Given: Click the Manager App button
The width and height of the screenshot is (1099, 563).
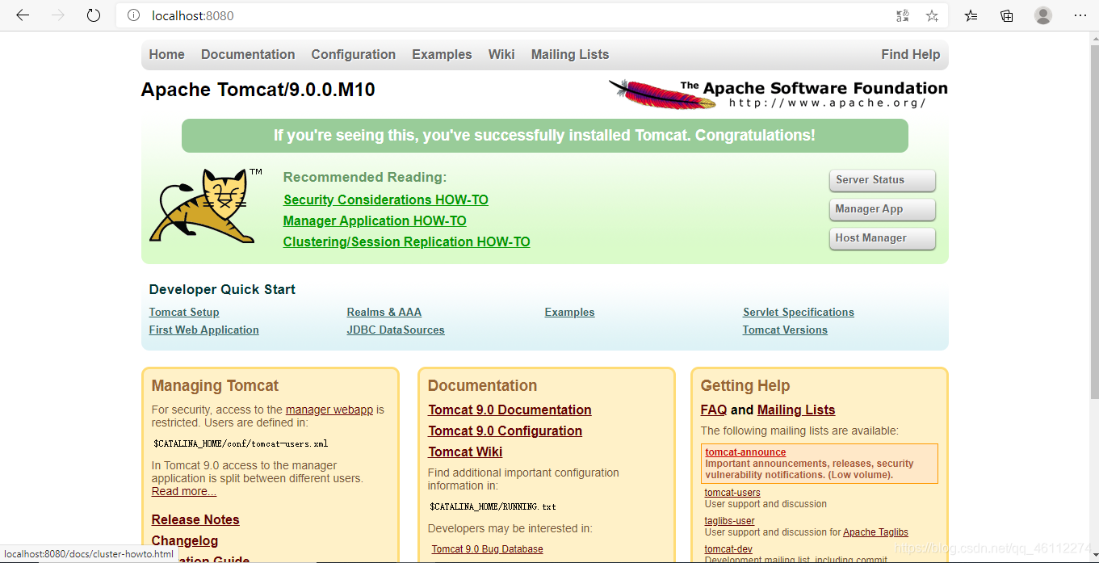Looking at the screenshot, I should 882,209.
